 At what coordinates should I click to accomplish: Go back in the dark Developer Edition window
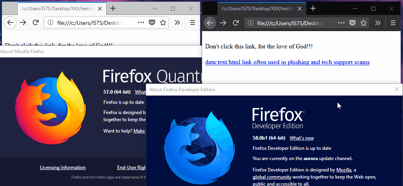tap(210, 23)
